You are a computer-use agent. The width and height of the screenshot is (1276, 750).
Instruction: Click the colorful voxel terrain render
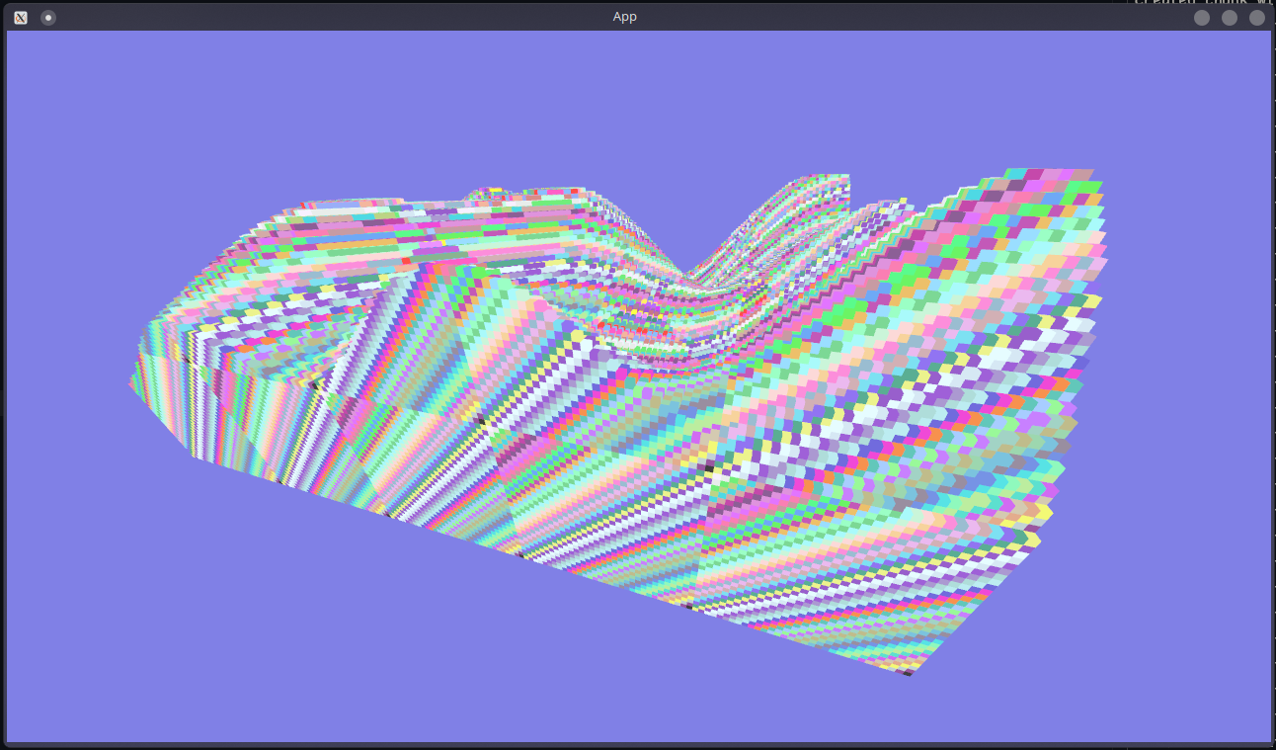click(619, 422)
